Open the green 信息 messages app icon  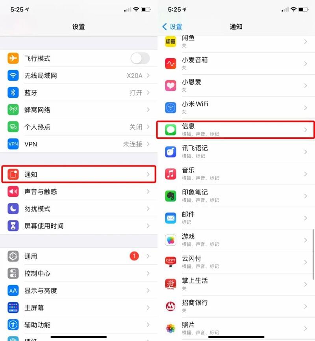(x=170, y=130)
